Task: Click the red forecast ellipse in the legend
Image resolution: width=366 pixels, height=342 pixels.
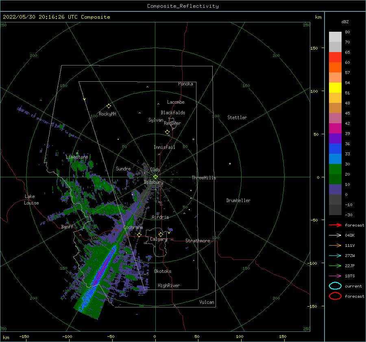Action: point(335,296)
